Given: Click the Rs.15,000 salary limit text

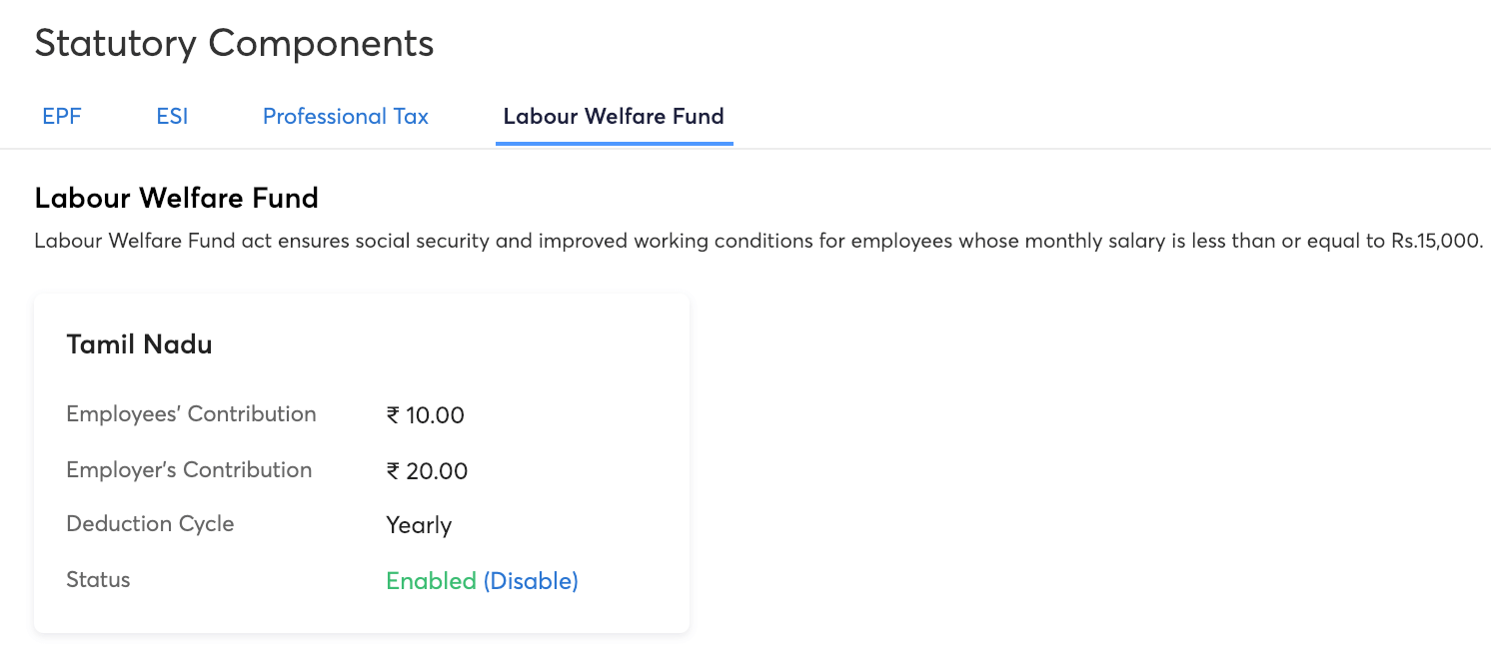Looking at the screenshot, I should coord(1435,242).
